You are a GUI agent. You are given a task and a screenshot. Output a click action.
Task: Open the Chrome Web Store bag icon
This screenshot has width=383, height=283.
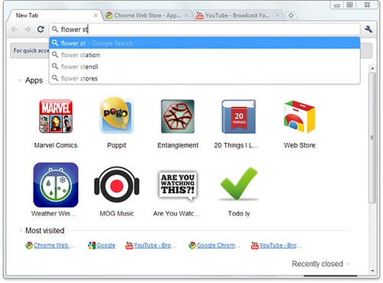[x=300, y=117]
